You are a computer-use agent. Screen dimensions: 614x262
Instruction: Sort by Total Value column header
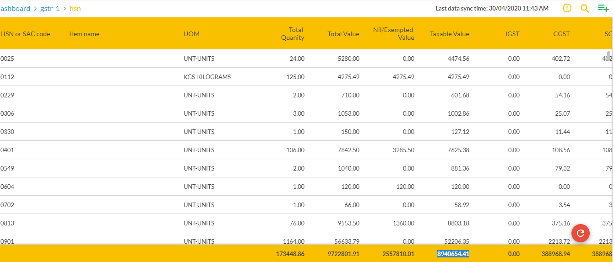pos(343,34)
